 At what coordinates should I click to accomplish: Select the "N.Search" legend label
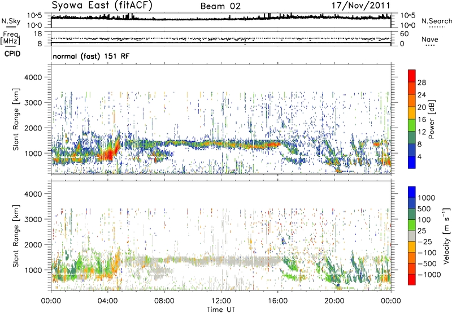click(x=437, y=21)
